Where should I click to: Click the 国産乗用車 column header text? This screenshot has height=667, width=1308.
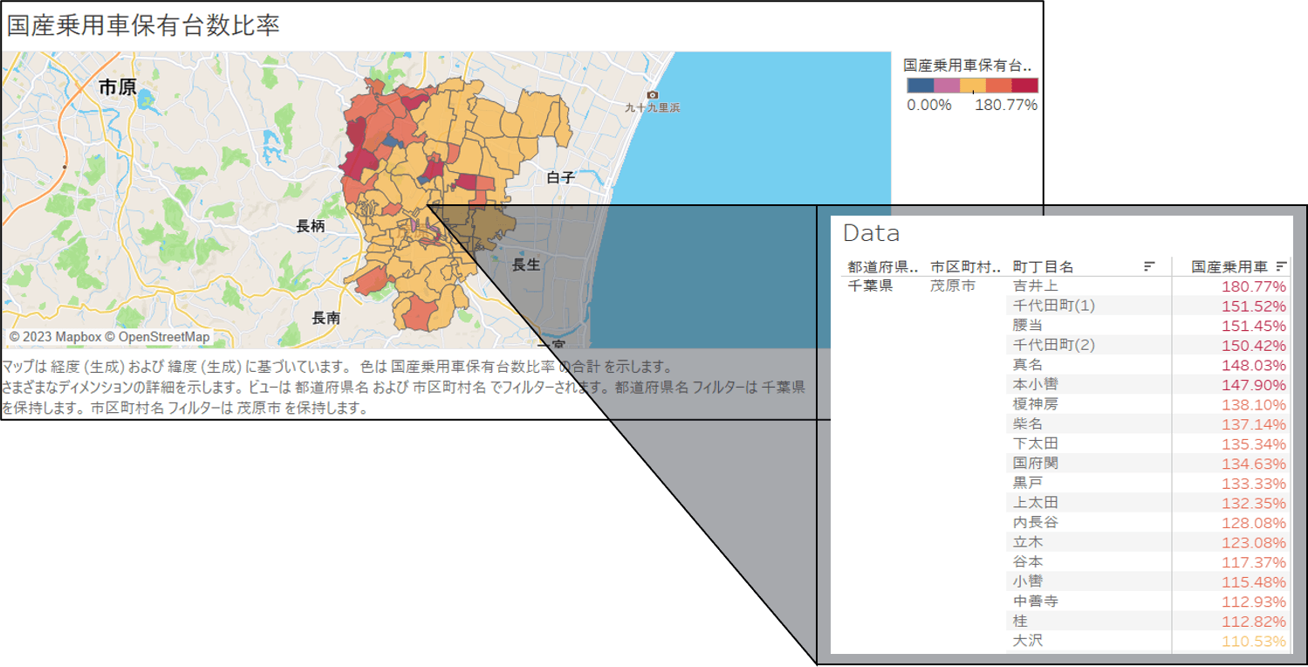click(x=1229, y=266)
